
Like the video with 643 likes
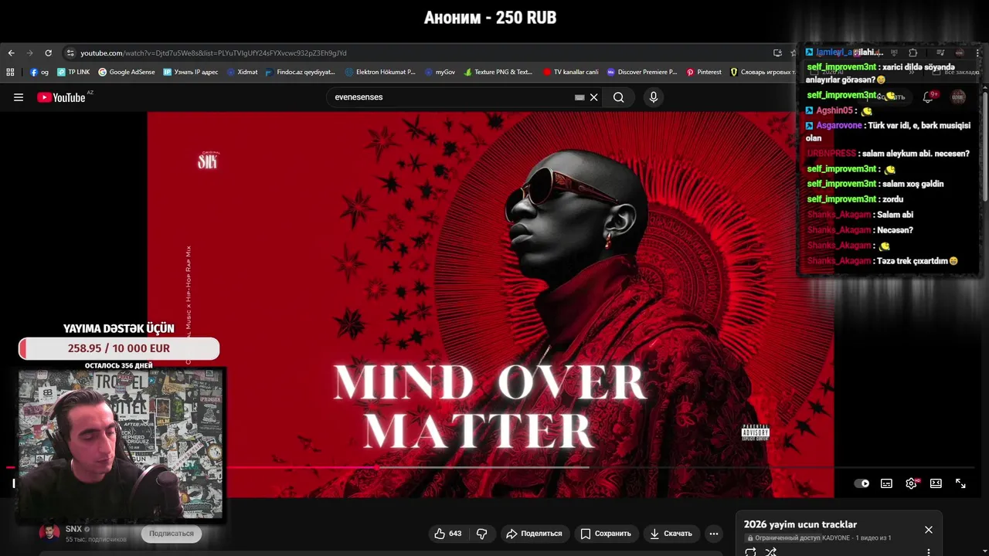(447, 534)
